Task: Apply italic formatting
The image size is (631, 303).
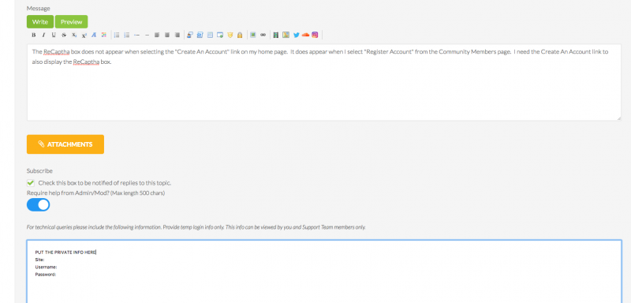Action: [x=43, y=35]
